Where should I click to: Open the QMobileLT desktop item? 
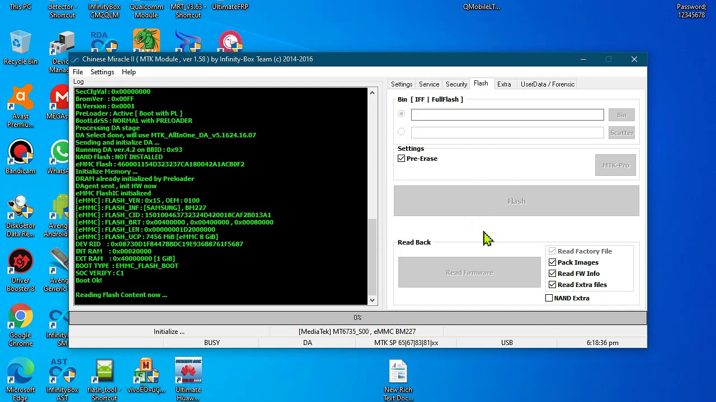(x=482, y=7)
